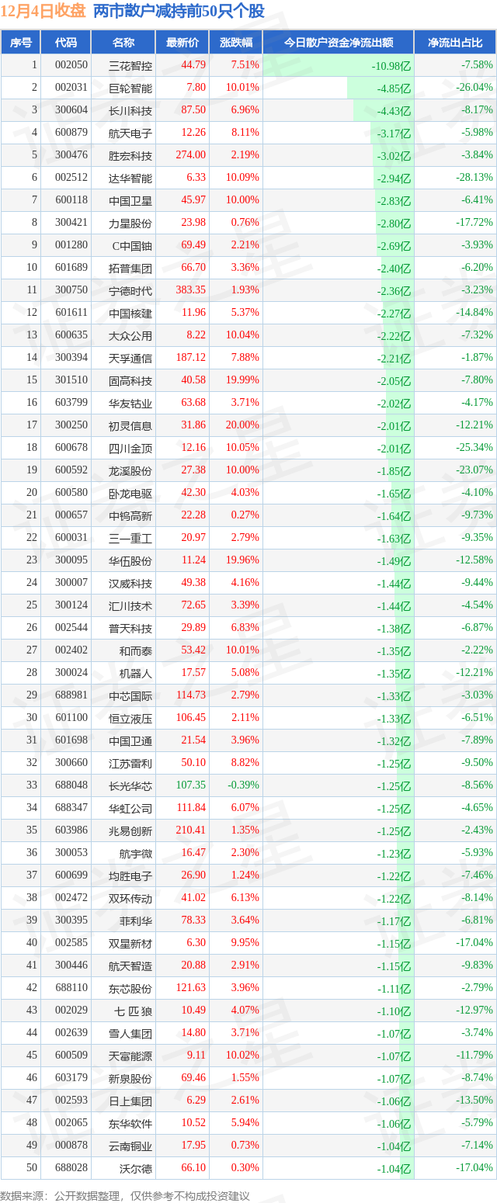Viewport: 497px width, 1203px height.
Task: Click the title 两市散户减持前50只个股
Action: (179, 11)
